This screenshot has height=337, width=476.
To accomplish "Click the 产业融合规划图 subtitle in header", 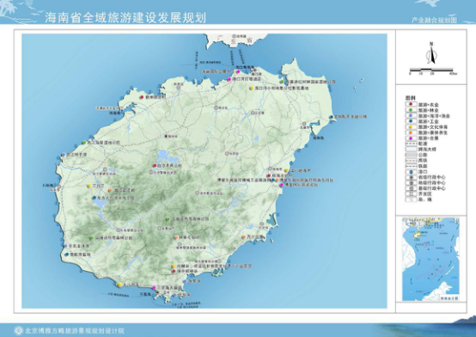I will (434, 20).
